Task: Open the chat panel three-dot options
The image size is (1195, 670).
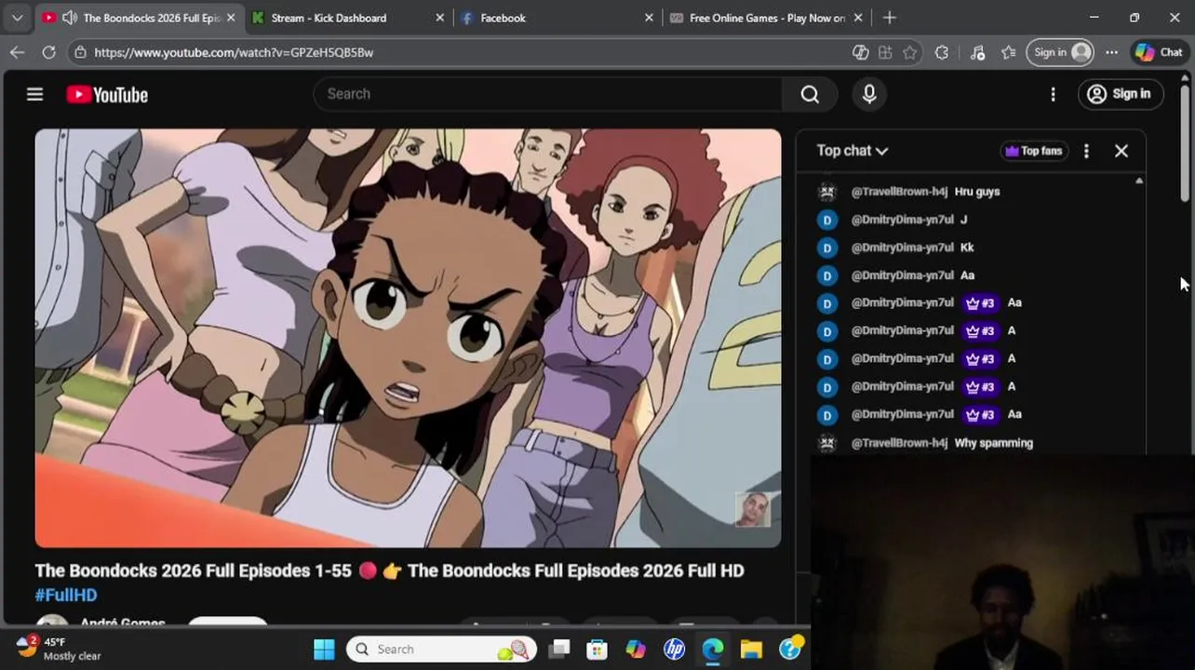Action: coord(1086,151)
